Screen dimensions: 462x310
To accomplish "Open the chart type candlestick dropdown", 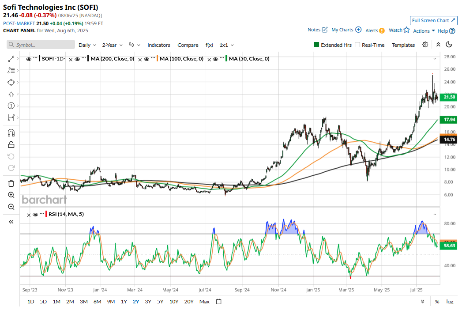I will [134, 45].
